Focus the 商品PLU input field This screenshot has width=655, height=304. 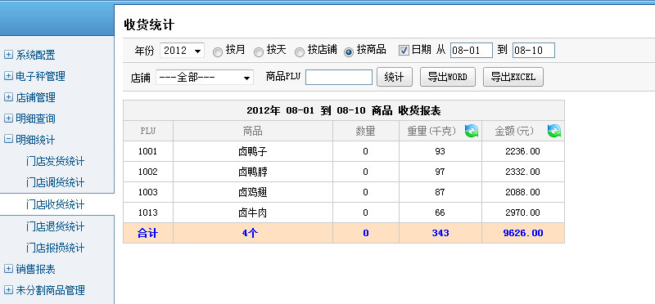339,77
